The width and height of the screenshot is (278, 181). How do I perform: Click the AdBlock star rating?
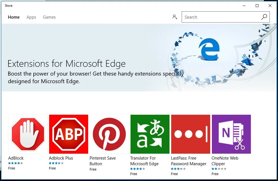click(x=16, y=163)
